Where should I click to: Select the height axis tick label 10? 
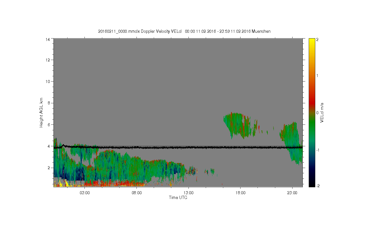pos(48,81)
